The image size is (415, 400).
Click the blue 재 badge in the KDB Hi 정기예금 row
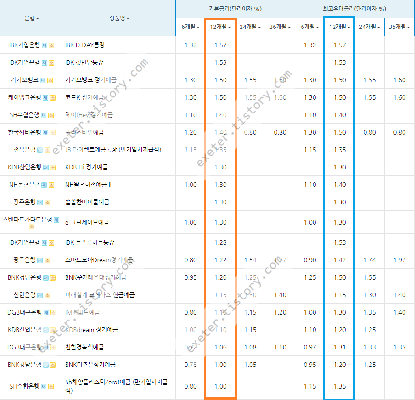pos(46,168)
